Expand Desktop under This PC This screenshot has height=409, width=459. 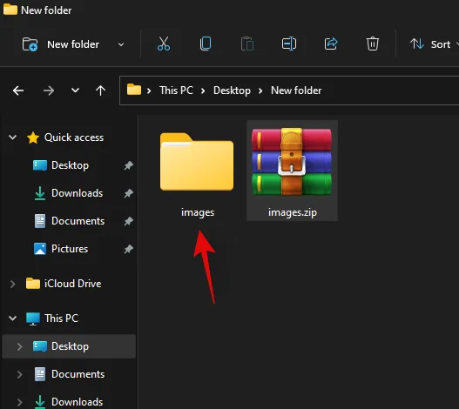(x=20, y=346)
